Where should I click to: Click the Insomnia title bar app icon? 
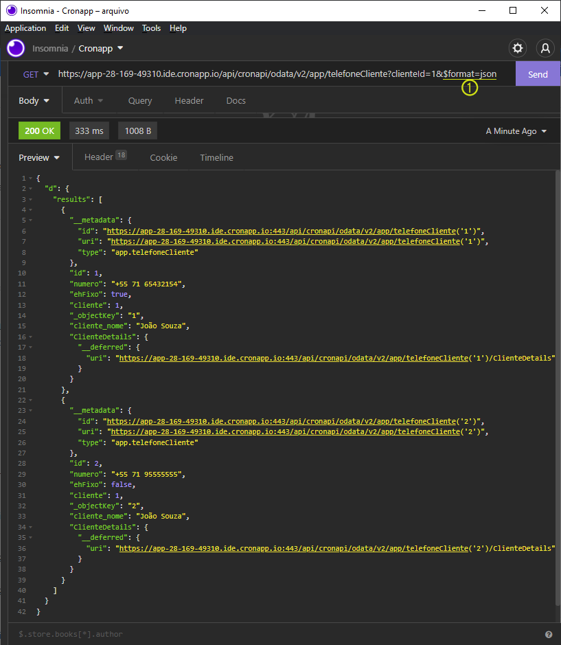click(x=11, y=10)
